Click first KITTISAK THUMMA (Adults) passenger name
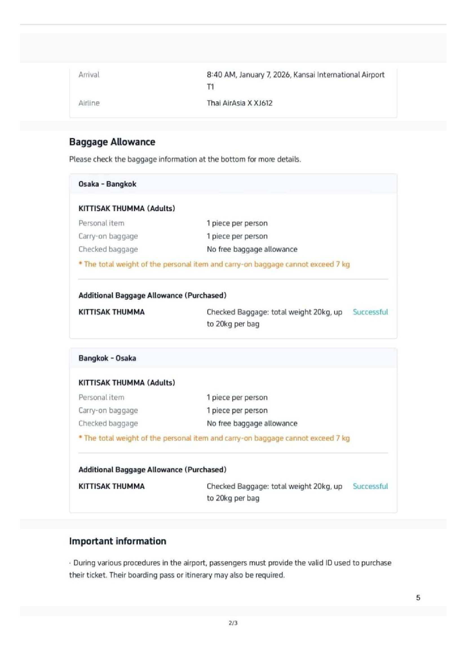The width and height of the screenshot is (466, 659). point(127,208)
